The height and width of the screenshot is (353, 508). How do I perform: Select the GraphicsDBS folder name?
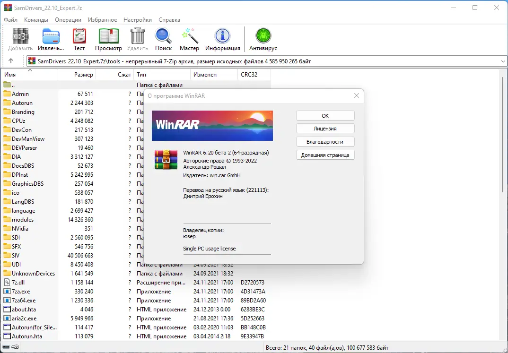click(x=27, y=184)
